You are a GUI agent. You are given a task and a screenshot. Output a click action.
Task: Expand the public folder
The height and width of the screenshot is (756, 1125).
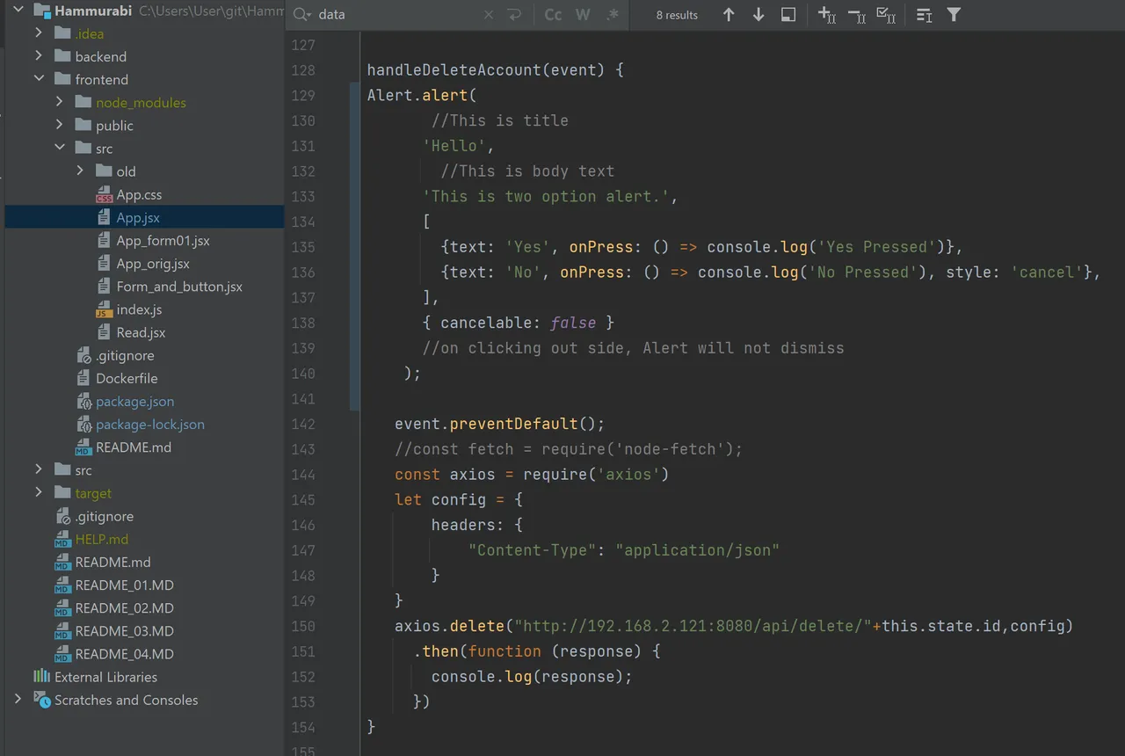[x=59, y=125]
